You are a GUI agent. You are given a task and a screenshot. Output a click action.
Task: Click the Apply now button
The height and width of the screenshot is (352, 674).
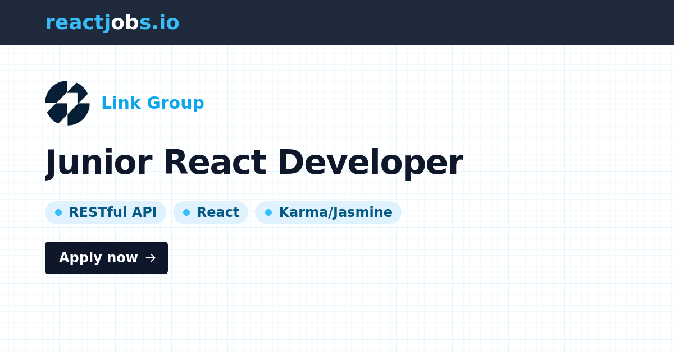click(106, 258)
